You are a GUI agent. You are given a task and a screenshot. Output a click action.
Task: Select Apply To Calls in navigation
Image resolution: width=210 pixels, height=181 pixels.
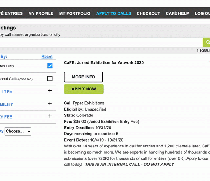coord(113,13)
